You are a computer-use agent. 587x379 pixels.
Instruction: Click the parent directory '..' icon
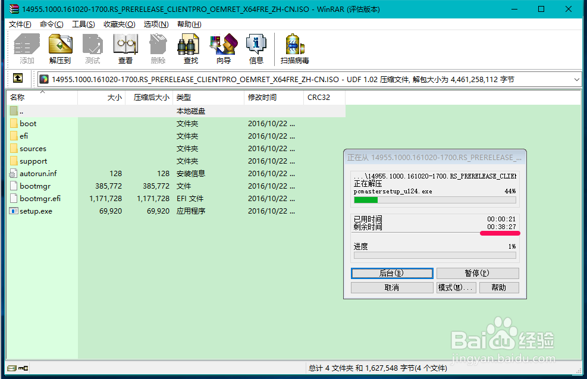[14, 111]
